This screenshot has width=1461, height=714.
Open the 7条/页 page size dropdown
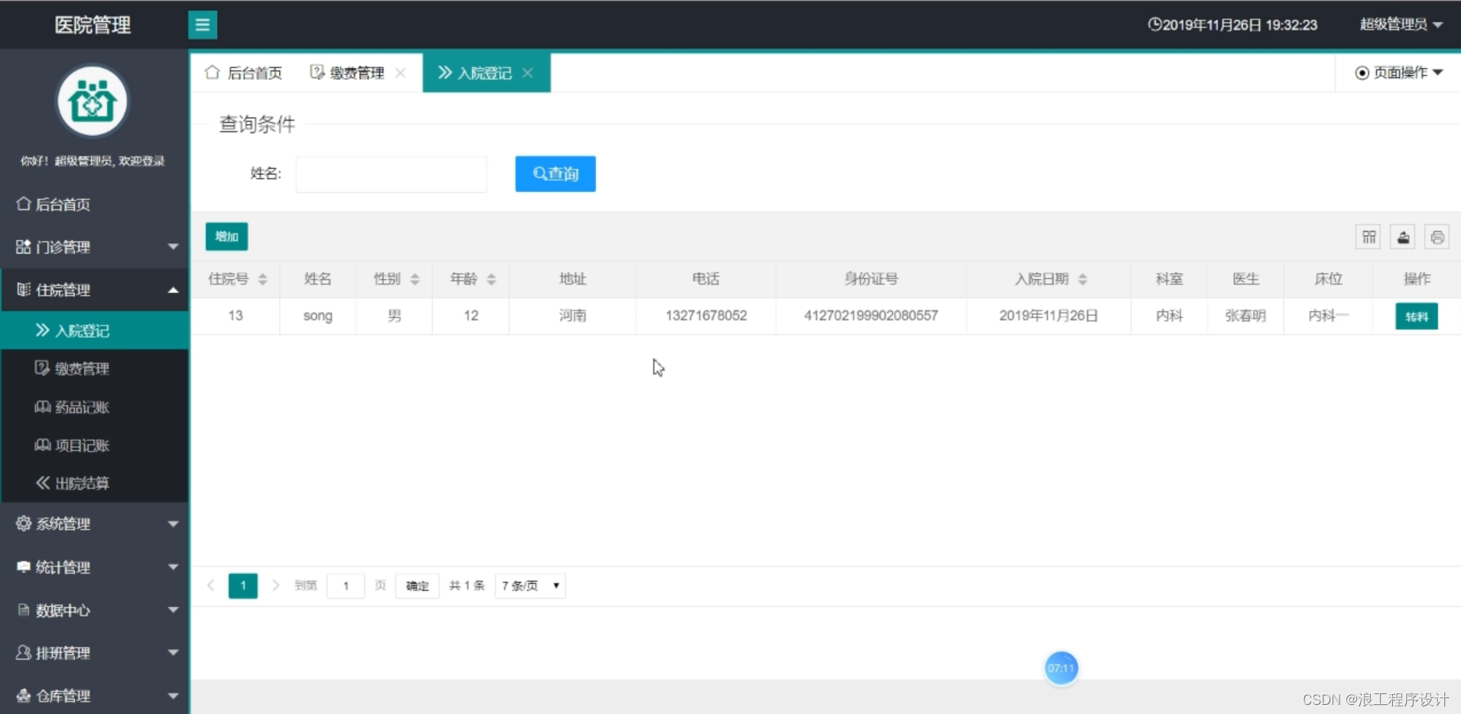[530, 586]
